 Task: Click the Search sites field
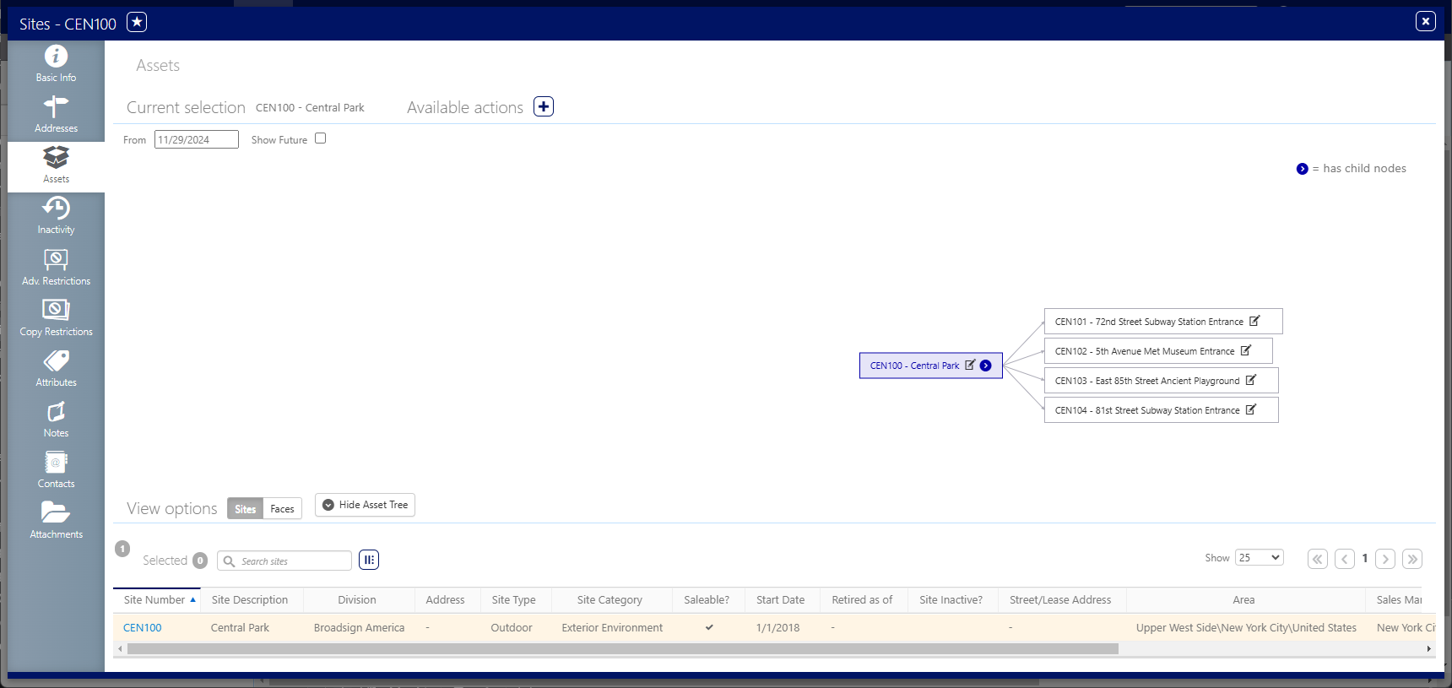284,561
